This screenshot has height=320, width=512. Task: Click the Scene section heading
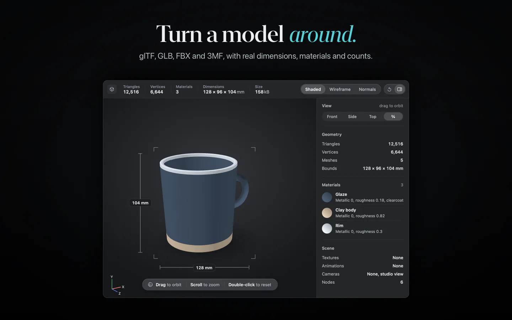[328, 249]
